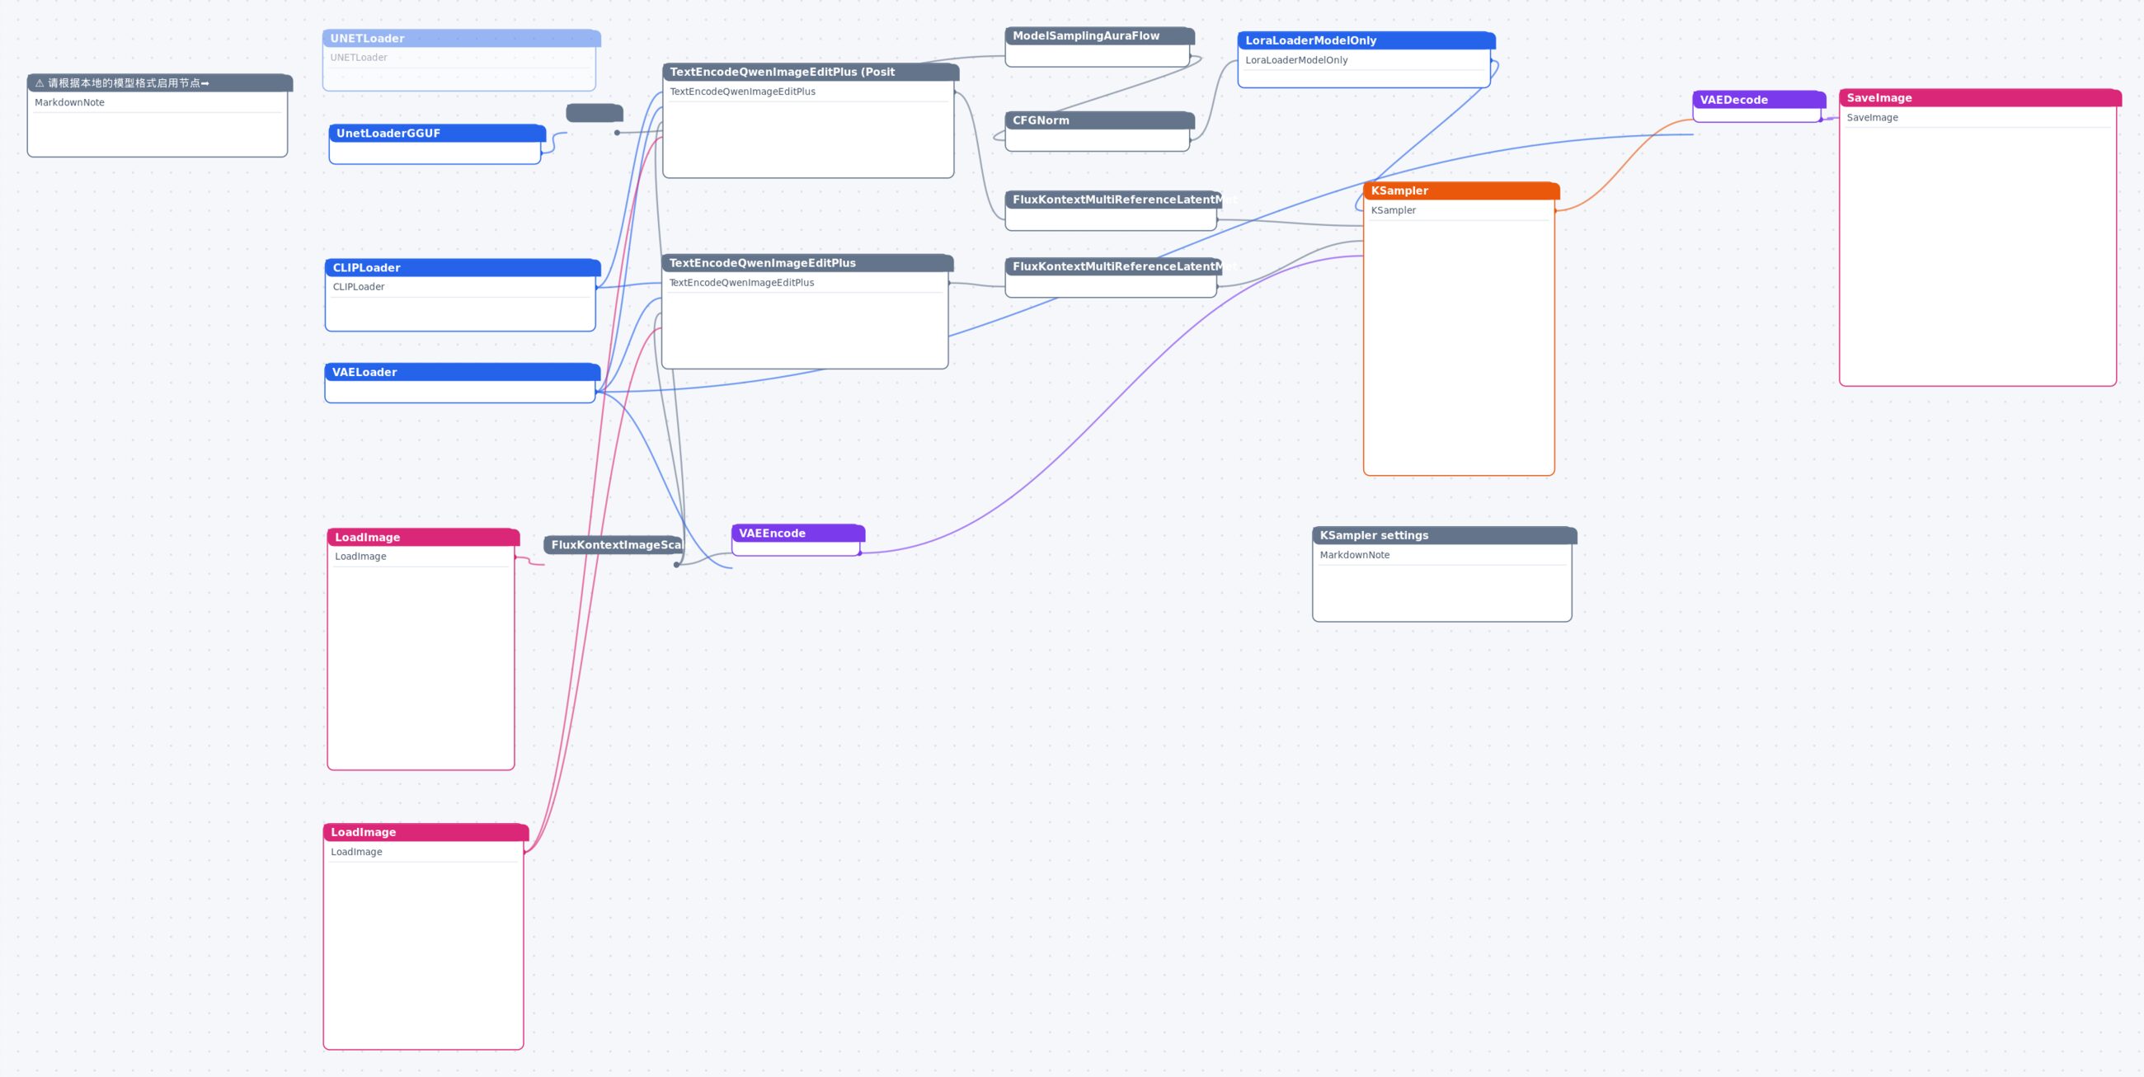The width and height of the screenshot is (2144, 1077).
Task: Select the KSampler settings note header
Action: tap(1444, 535)
